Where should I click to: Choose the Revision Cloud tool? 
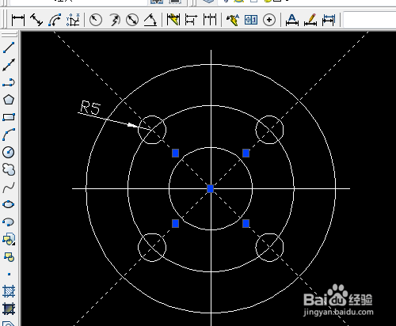pos(9,169)
